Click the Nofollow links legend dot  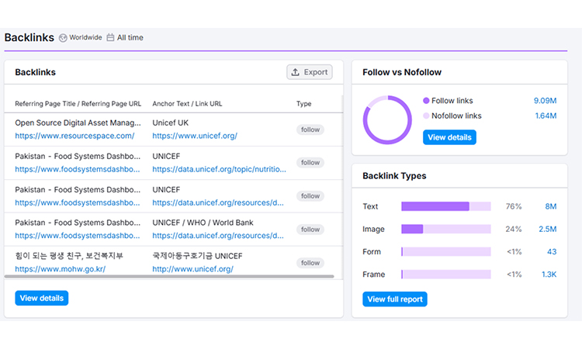[x=426, y=116]
